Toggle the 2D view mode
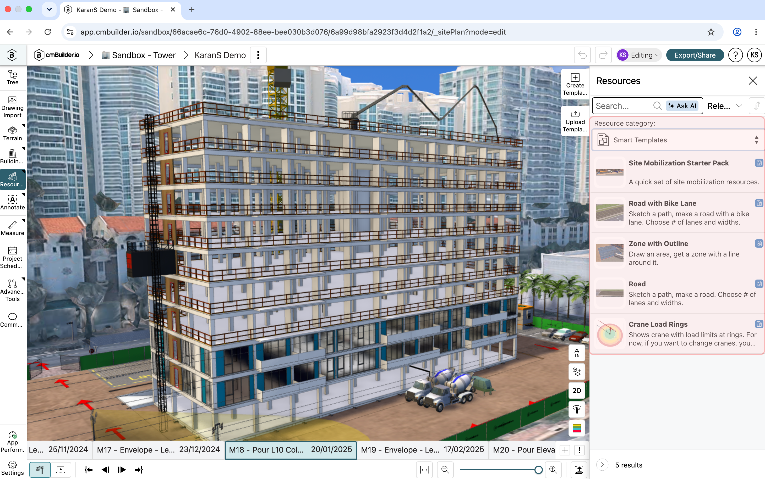765x479 pixels. 577,390
